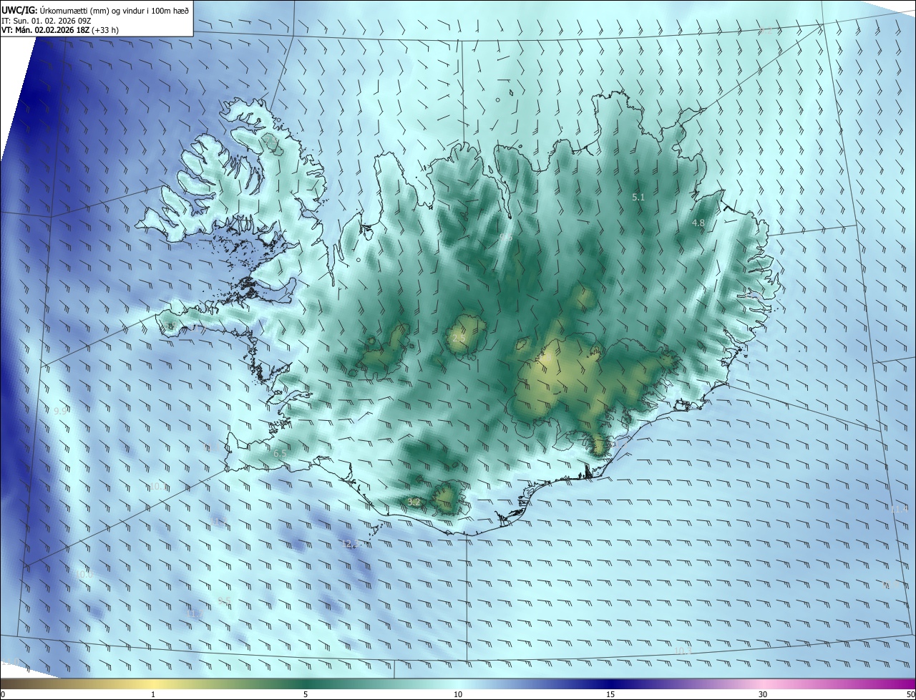Click the '3.2' value near the southern glacier
The width and height of the screenshot is (916, 700).
pos(414,502)
